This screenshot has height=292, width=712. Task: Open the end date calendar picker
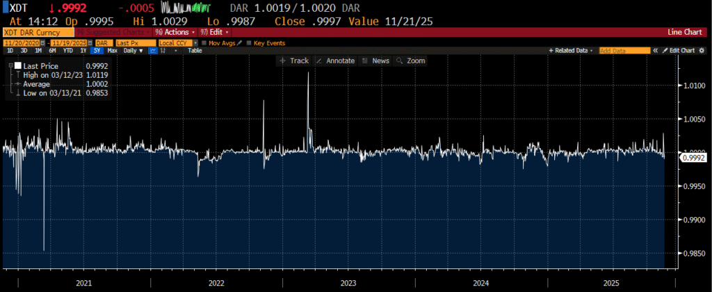pos(89,42)
